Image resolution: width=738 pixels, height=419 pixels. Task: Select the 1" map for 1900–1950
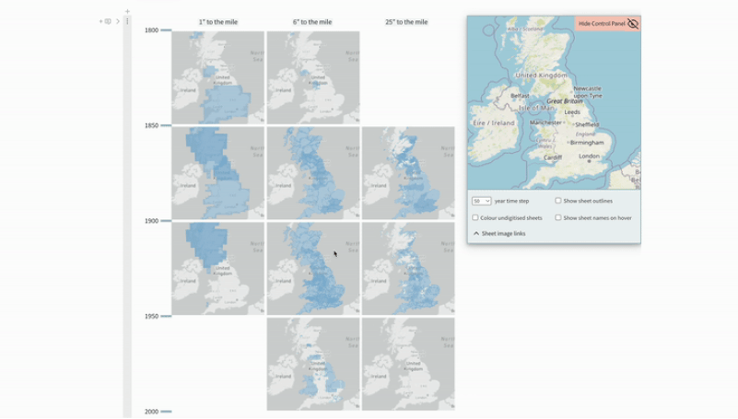(x=217, y=268)
